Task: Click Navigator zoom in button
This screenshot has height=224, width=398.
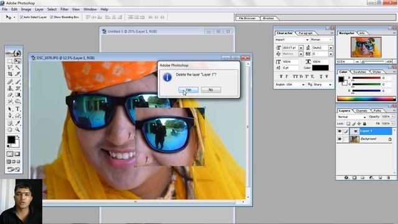Action: (x=389, y=62)
